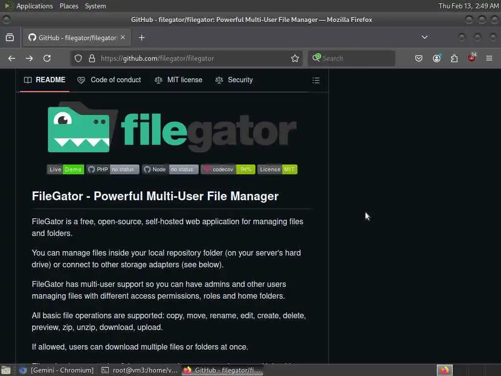Image resolution: width=501 pixels, height=376 pixels.
Task: Switch to the MIT license tab
Action: click(x=178, y=80)
